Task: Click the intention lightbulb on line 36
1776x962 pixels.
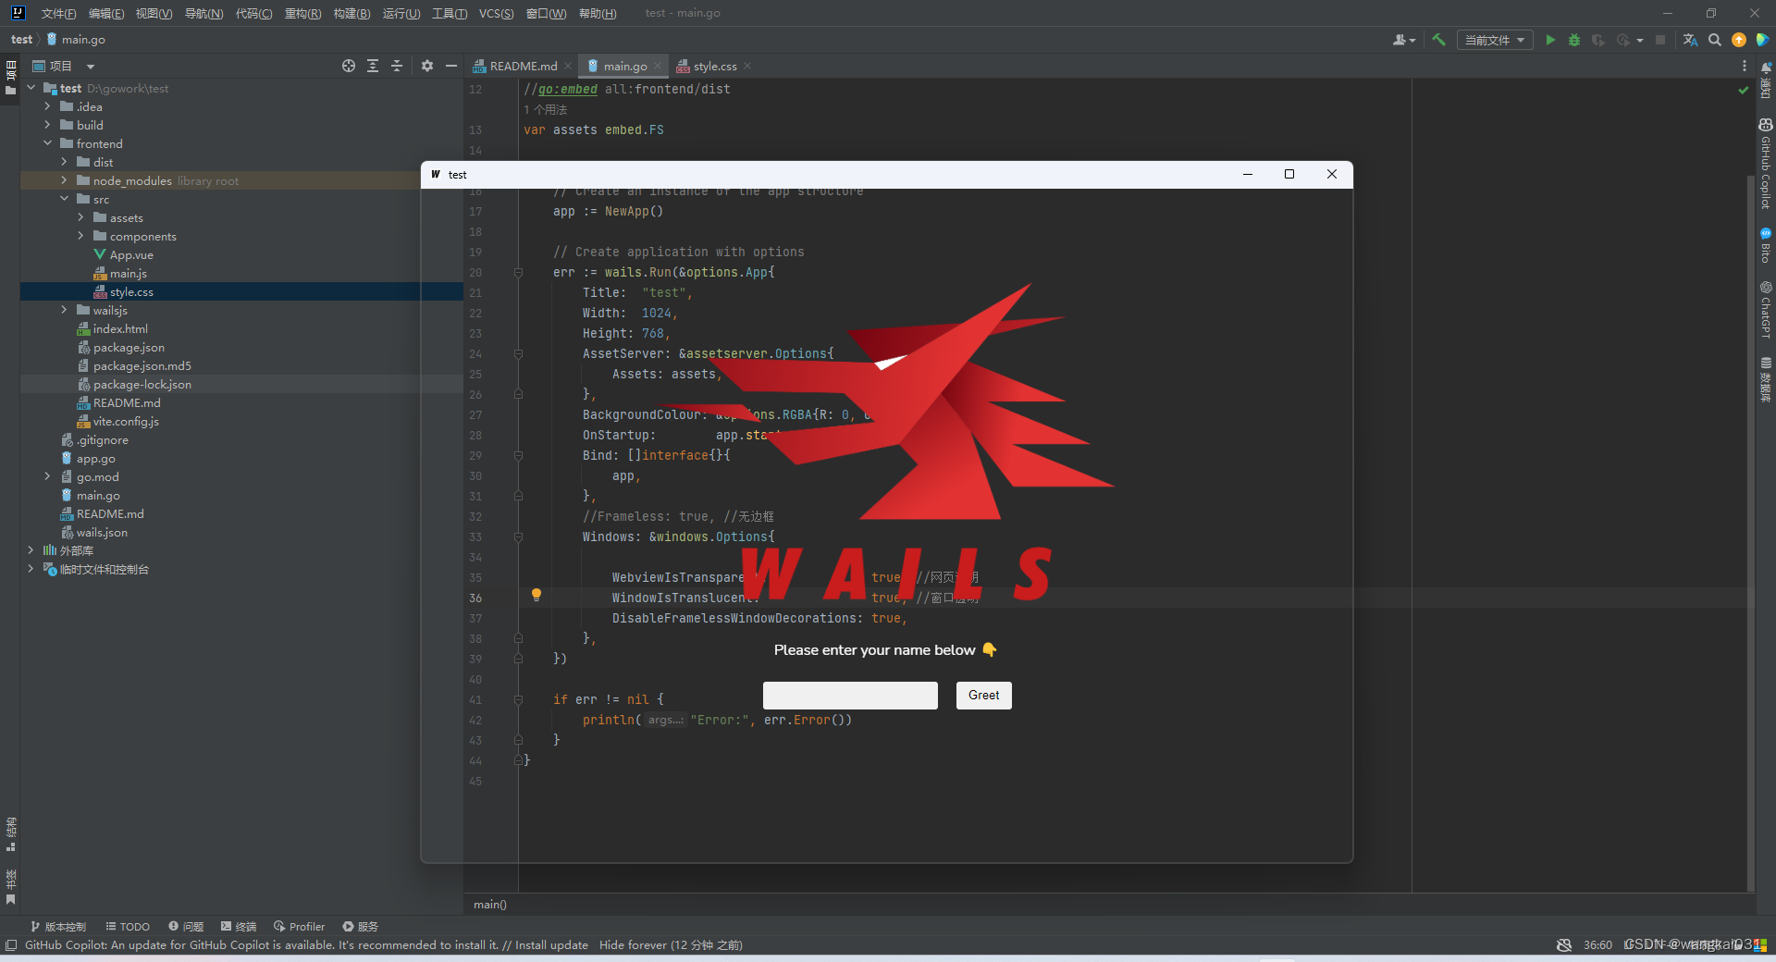Action: (x=536, y=595)
